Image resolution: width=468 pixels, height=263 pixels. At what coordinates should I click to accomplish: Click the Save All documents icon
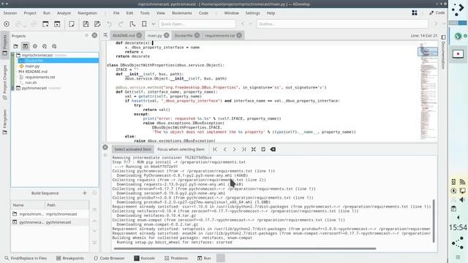(97, 24)
